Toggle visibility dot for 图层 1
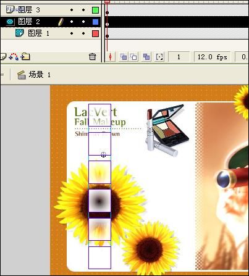The image size is (249, 276). [x=72, y=33]
